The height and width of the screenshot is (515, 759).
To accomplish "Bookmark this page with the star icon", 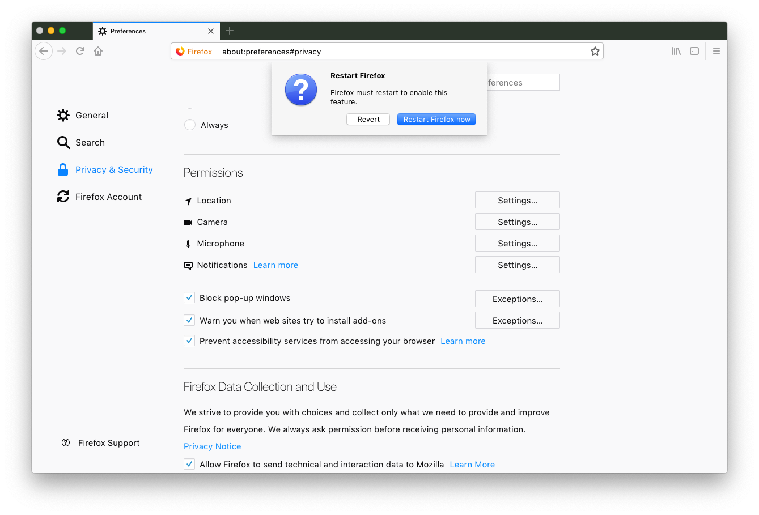I will 595,51.
